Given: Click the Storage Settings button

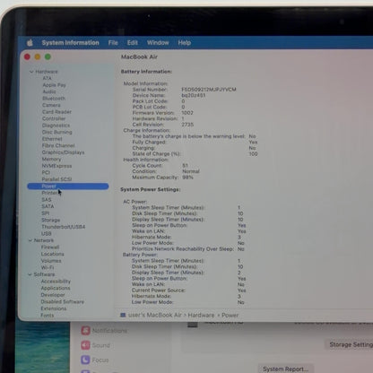Looking at the screenshot, I should 350,344.
